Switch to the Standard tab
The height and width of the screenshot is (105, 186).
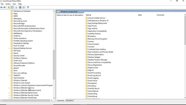pyautogui.click(x=69, y=100)
